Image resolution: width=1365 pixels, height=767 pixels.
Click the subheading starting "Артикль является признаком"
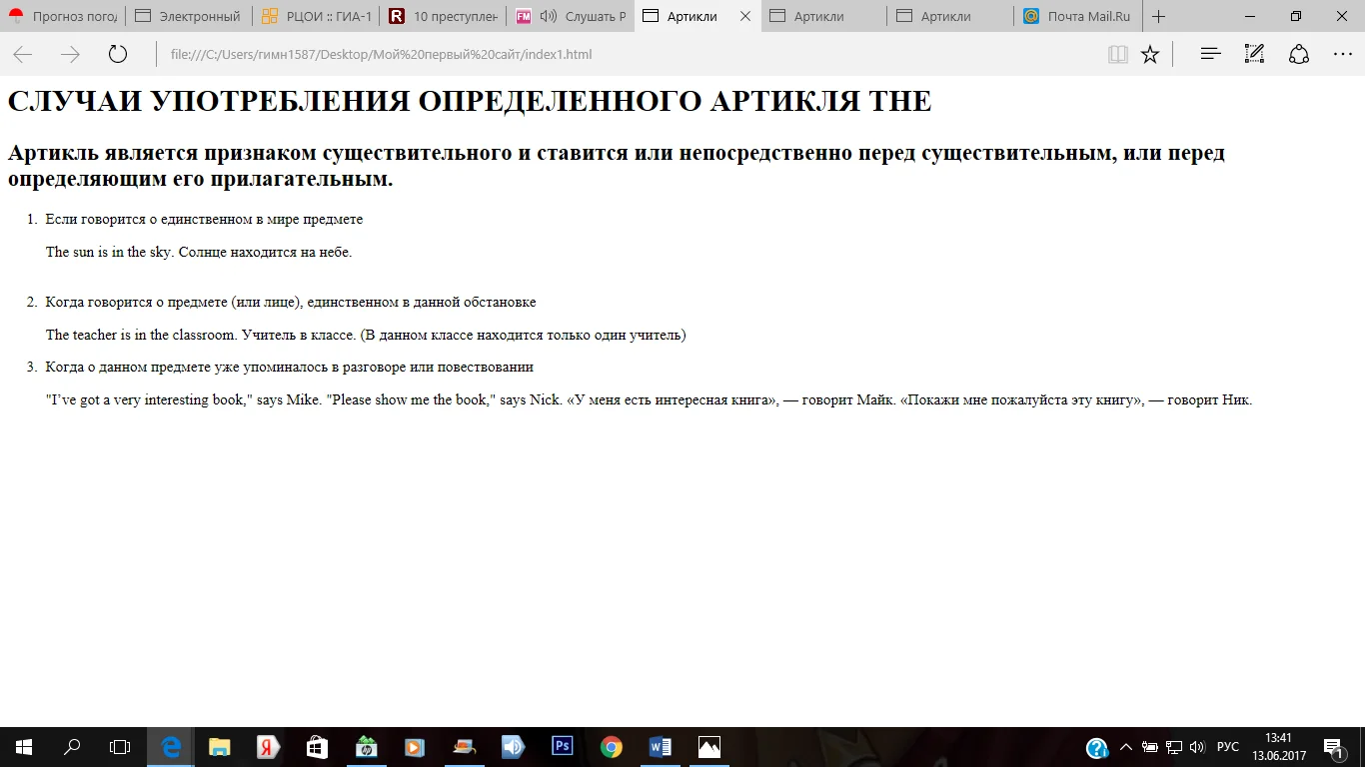[x=617, y=166]
